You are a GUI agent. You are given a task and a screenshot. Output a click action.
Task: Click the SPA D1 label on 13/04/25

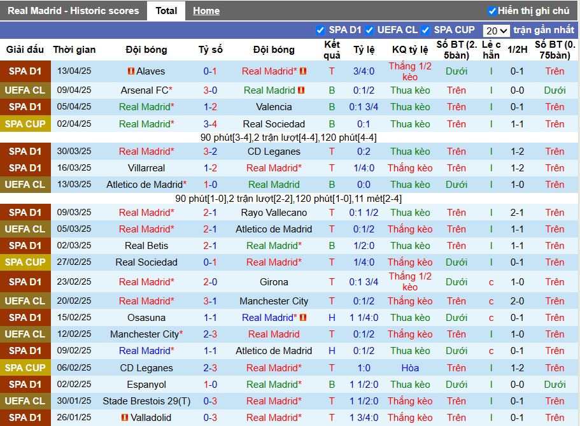[x=25, y=71]
